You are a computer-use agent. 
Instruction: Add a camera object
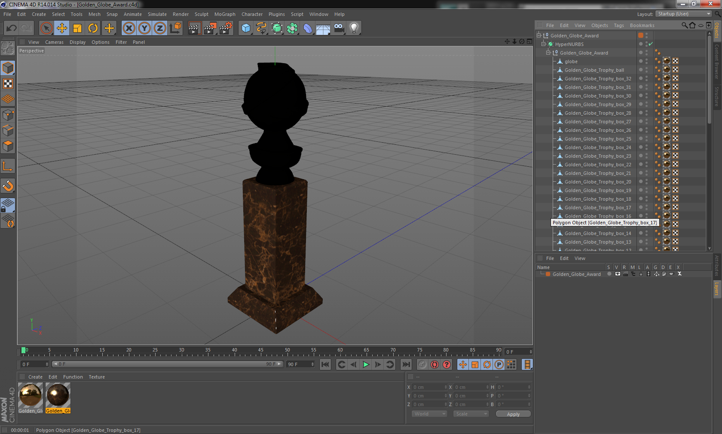click(339, 28)
